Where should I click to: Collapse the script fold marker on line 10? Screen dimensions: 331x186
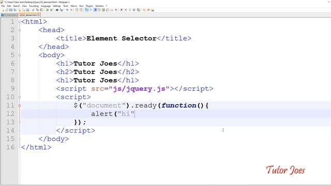coord(20,97)
